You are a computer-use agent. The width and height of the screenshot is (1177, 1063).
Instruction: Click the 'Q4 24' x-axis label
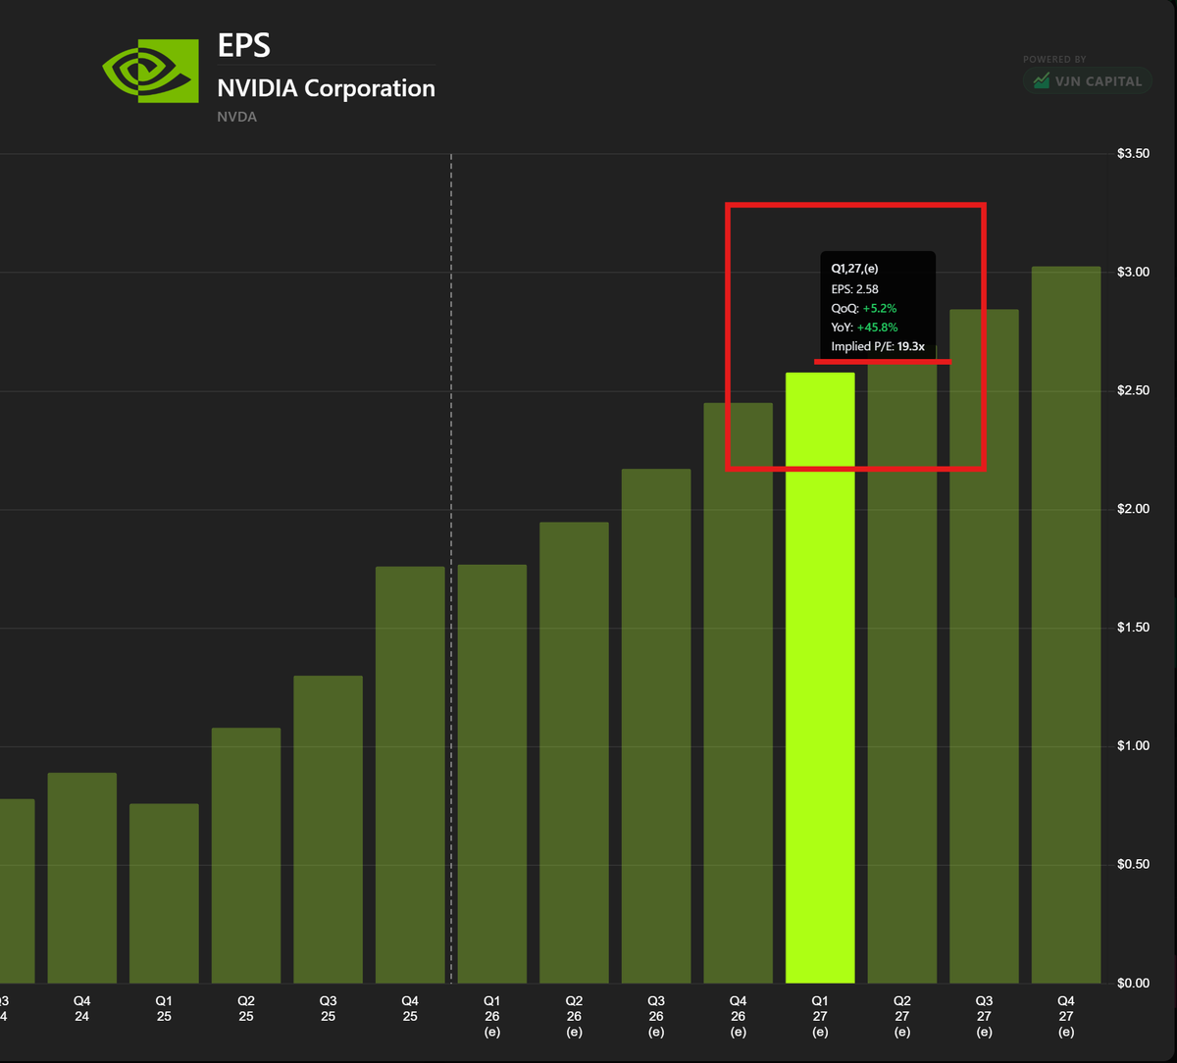[82, 1009]
